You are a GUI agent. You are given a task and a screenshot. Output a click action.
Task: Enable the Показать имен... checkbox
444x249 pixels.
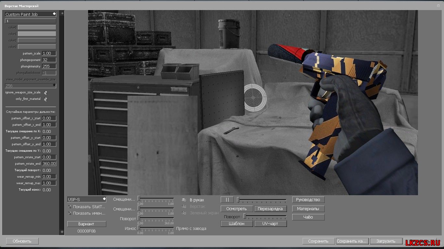70,213
